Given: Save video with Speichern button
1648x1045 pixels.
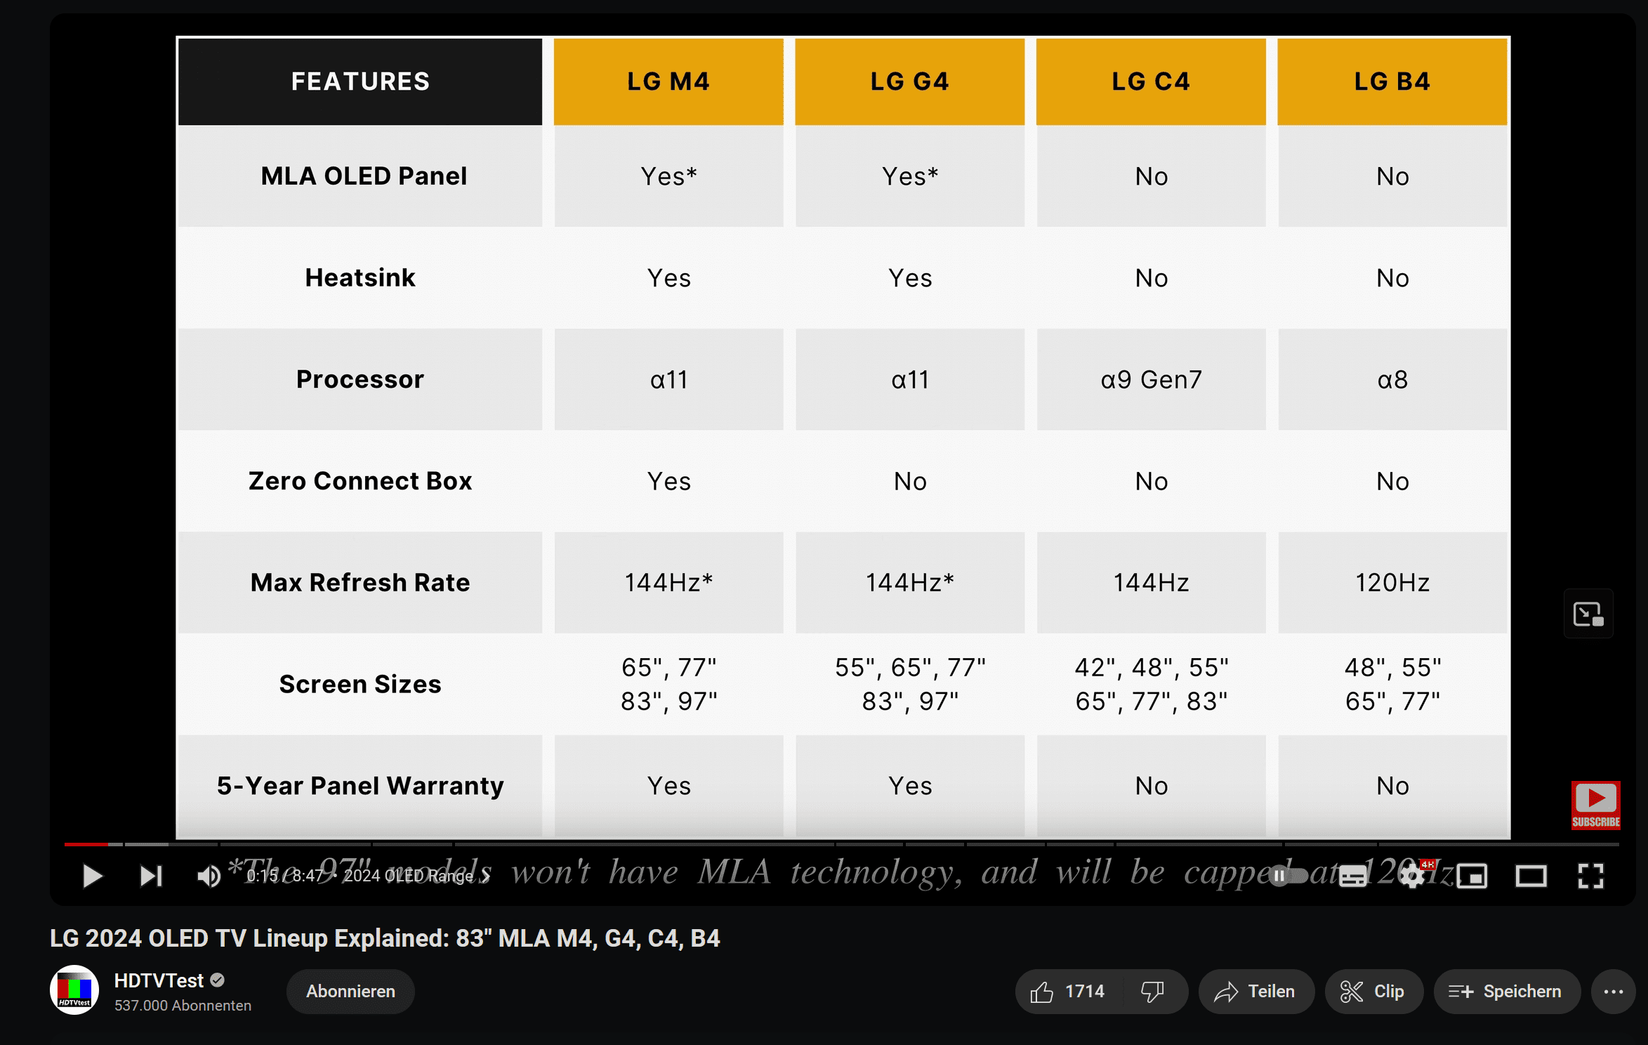Looking at the screenshot, I should pos(1506,991).
